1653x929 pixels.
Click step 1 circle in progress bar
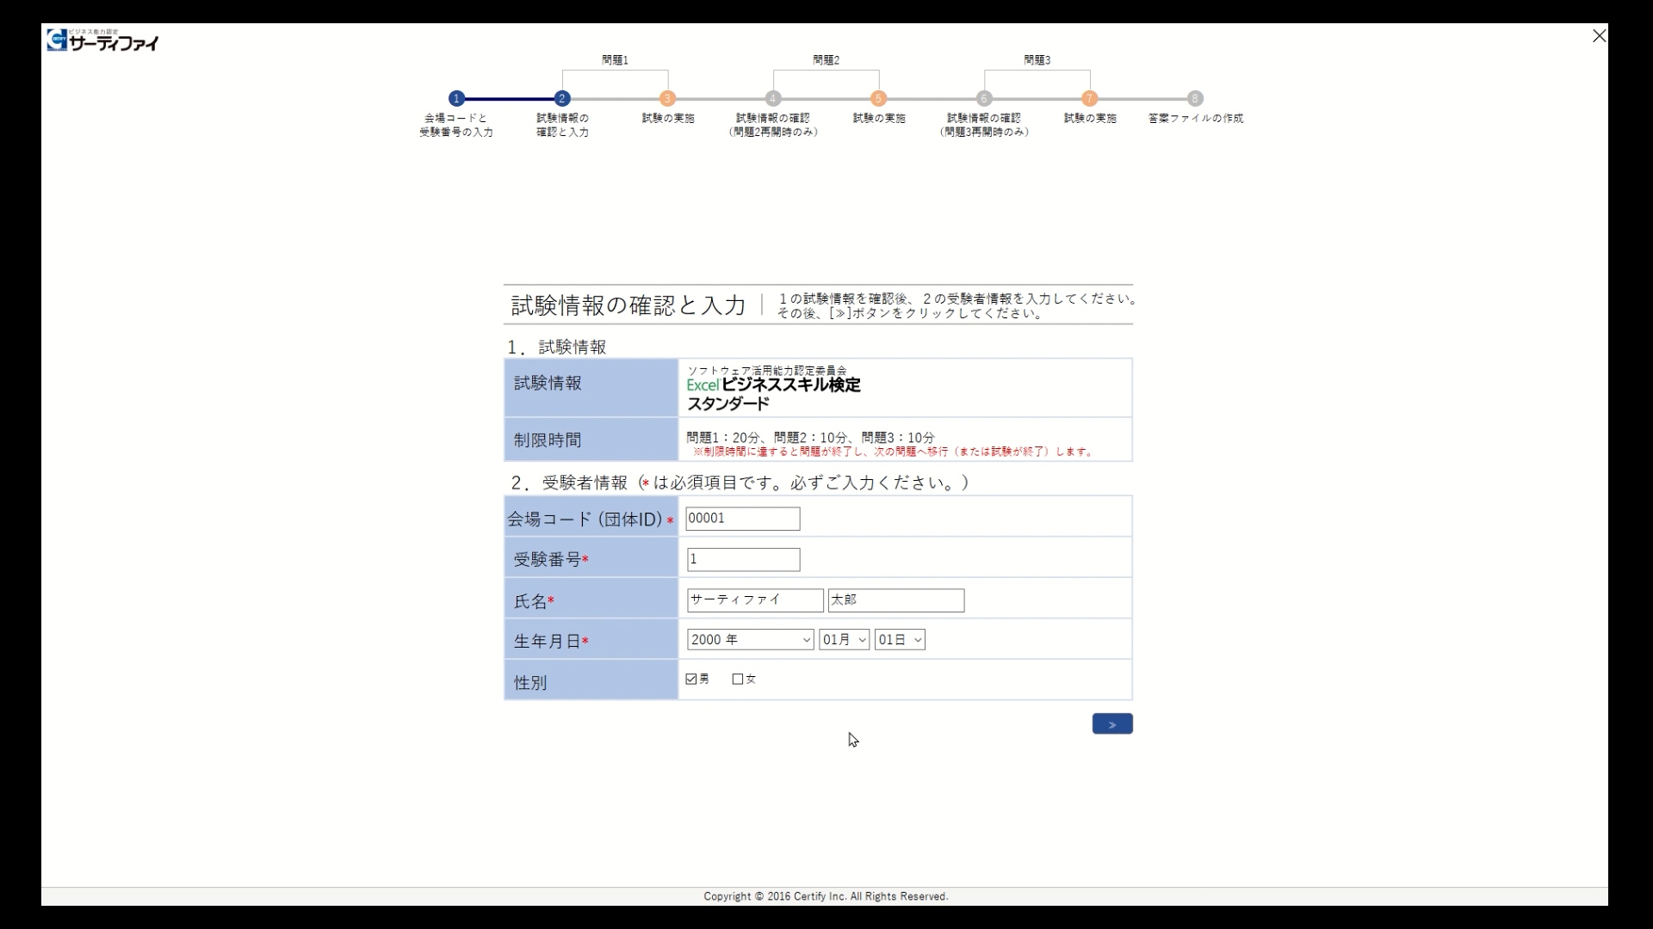pos(456,98)
